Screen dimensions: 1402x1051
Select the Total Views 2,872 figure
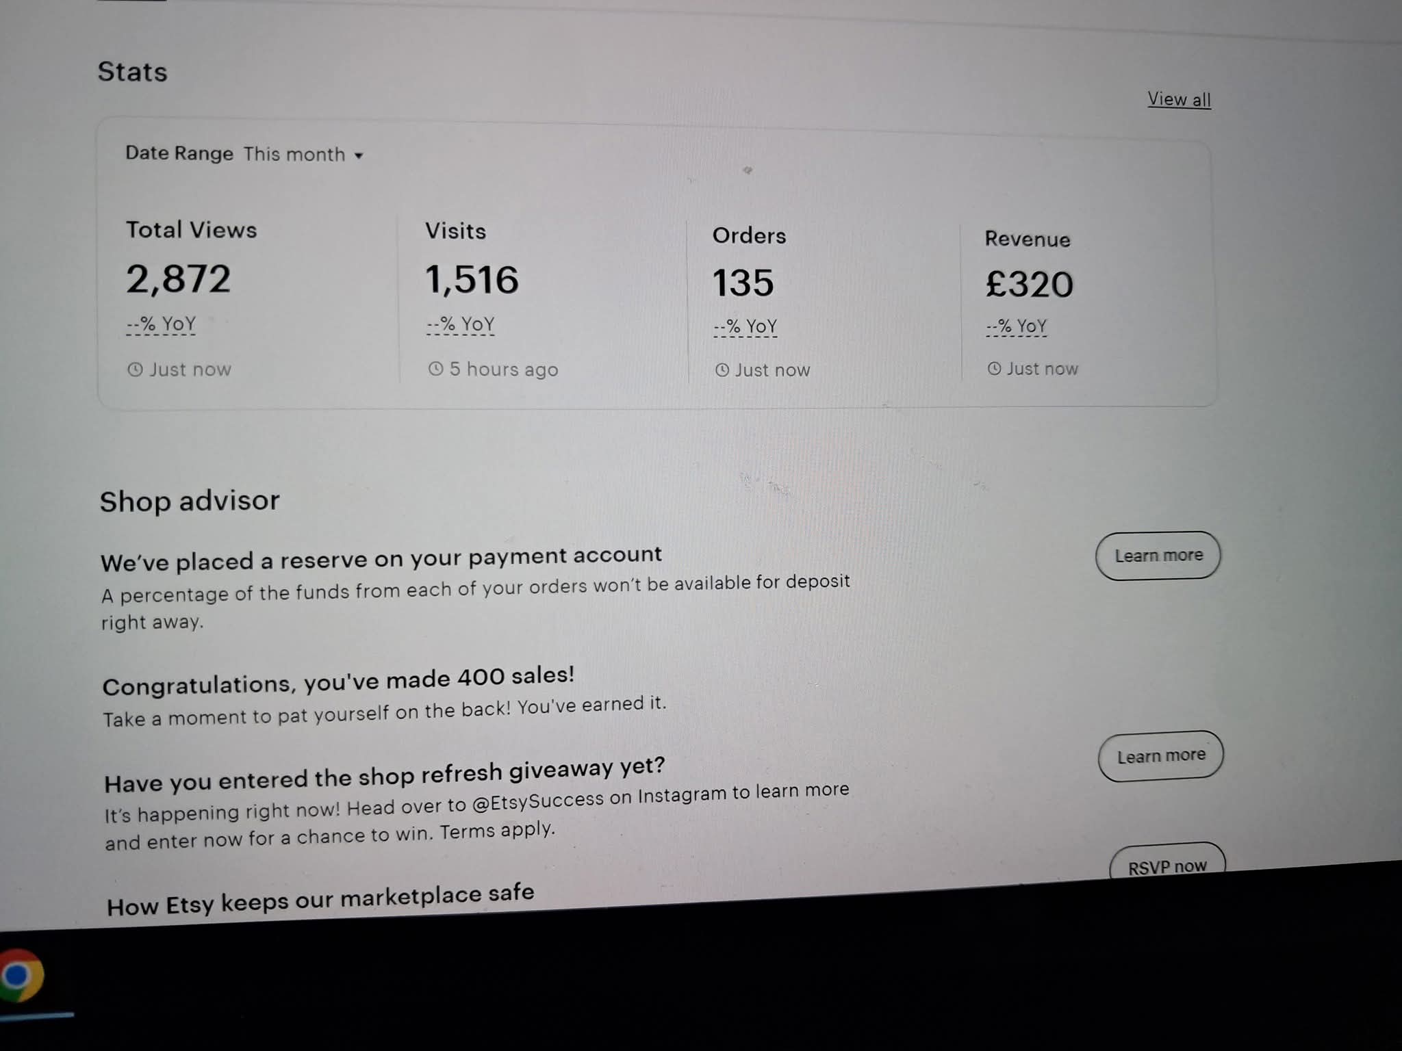178,279
